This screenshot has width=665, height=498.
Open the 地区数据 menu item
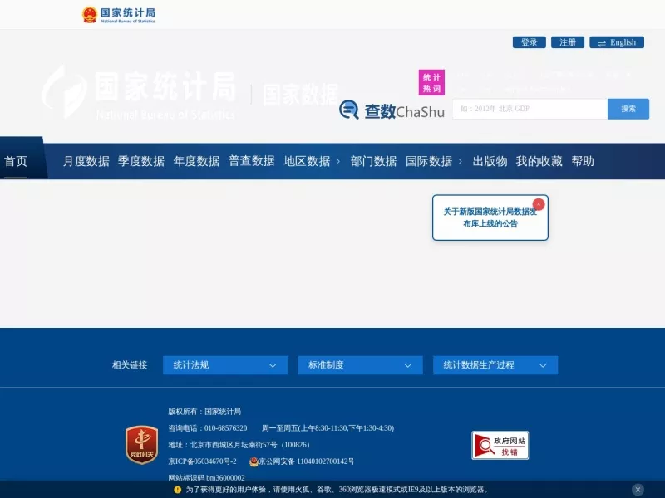tap(307, 161)
